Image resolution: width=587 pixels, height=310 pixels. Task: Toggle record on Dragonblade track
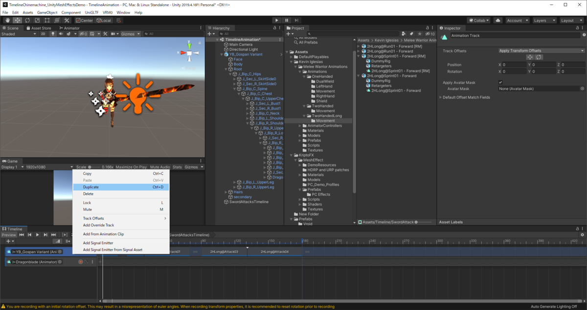[x=81, y=262]
